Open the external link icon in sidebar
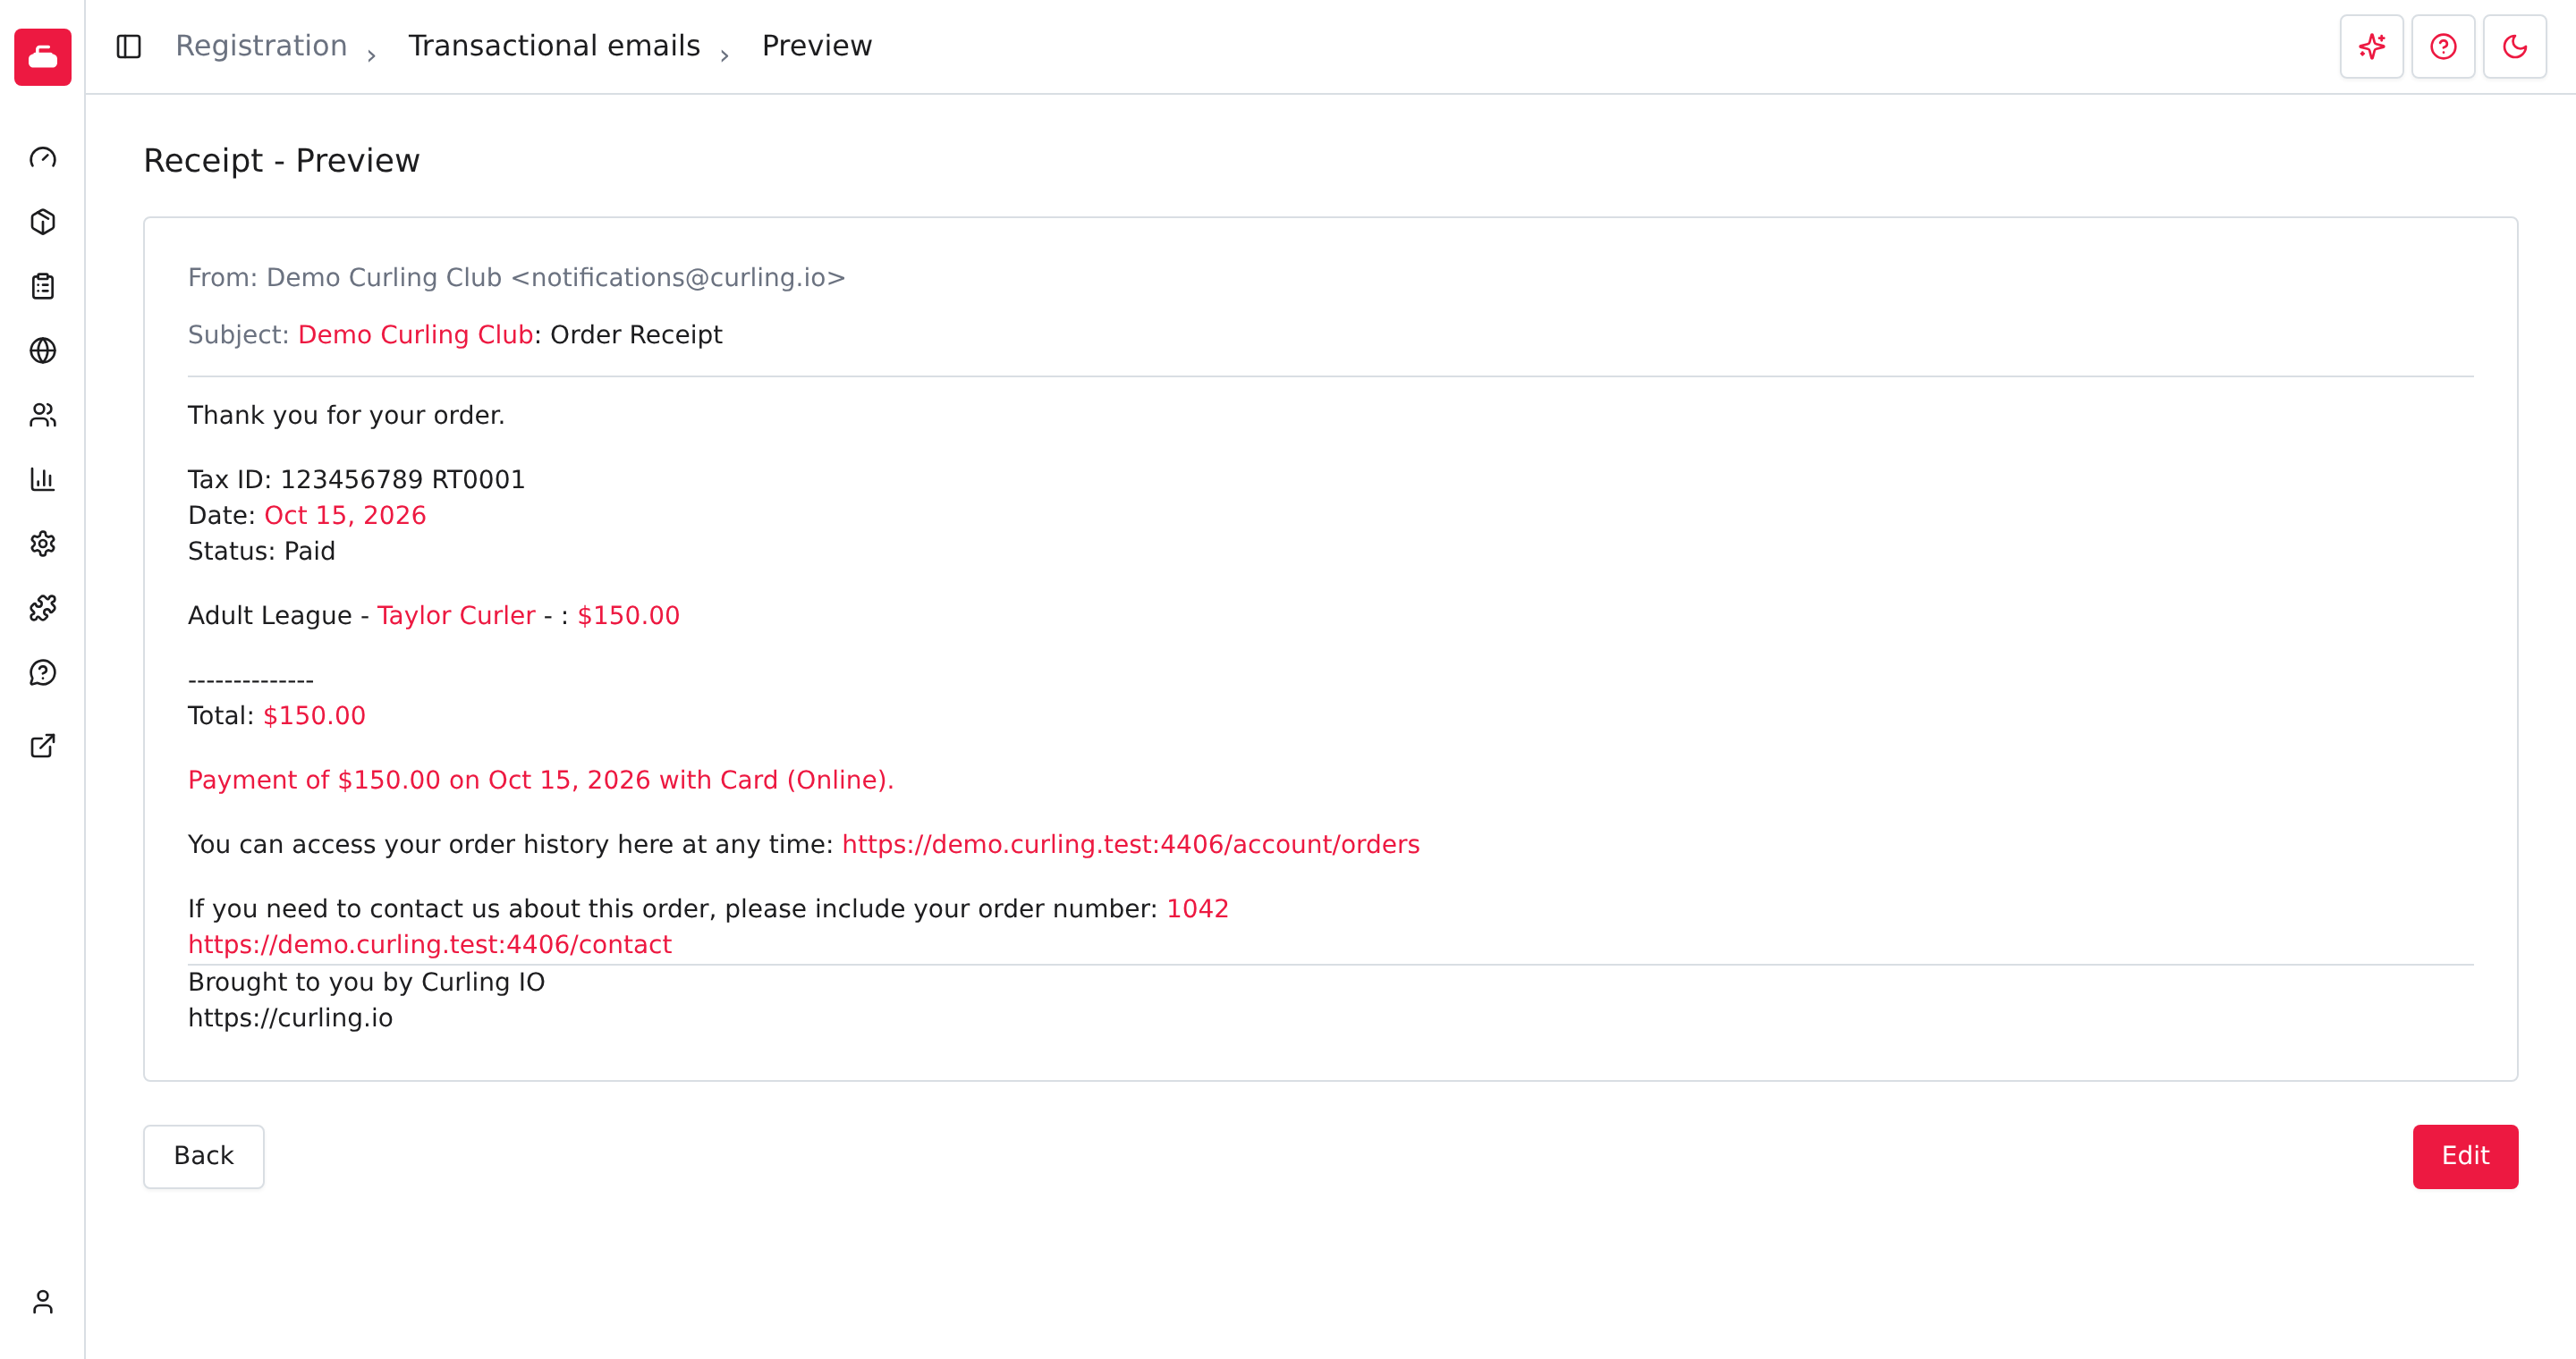This screenshot has height=1359, width=2576. click(x=43, y=746)
